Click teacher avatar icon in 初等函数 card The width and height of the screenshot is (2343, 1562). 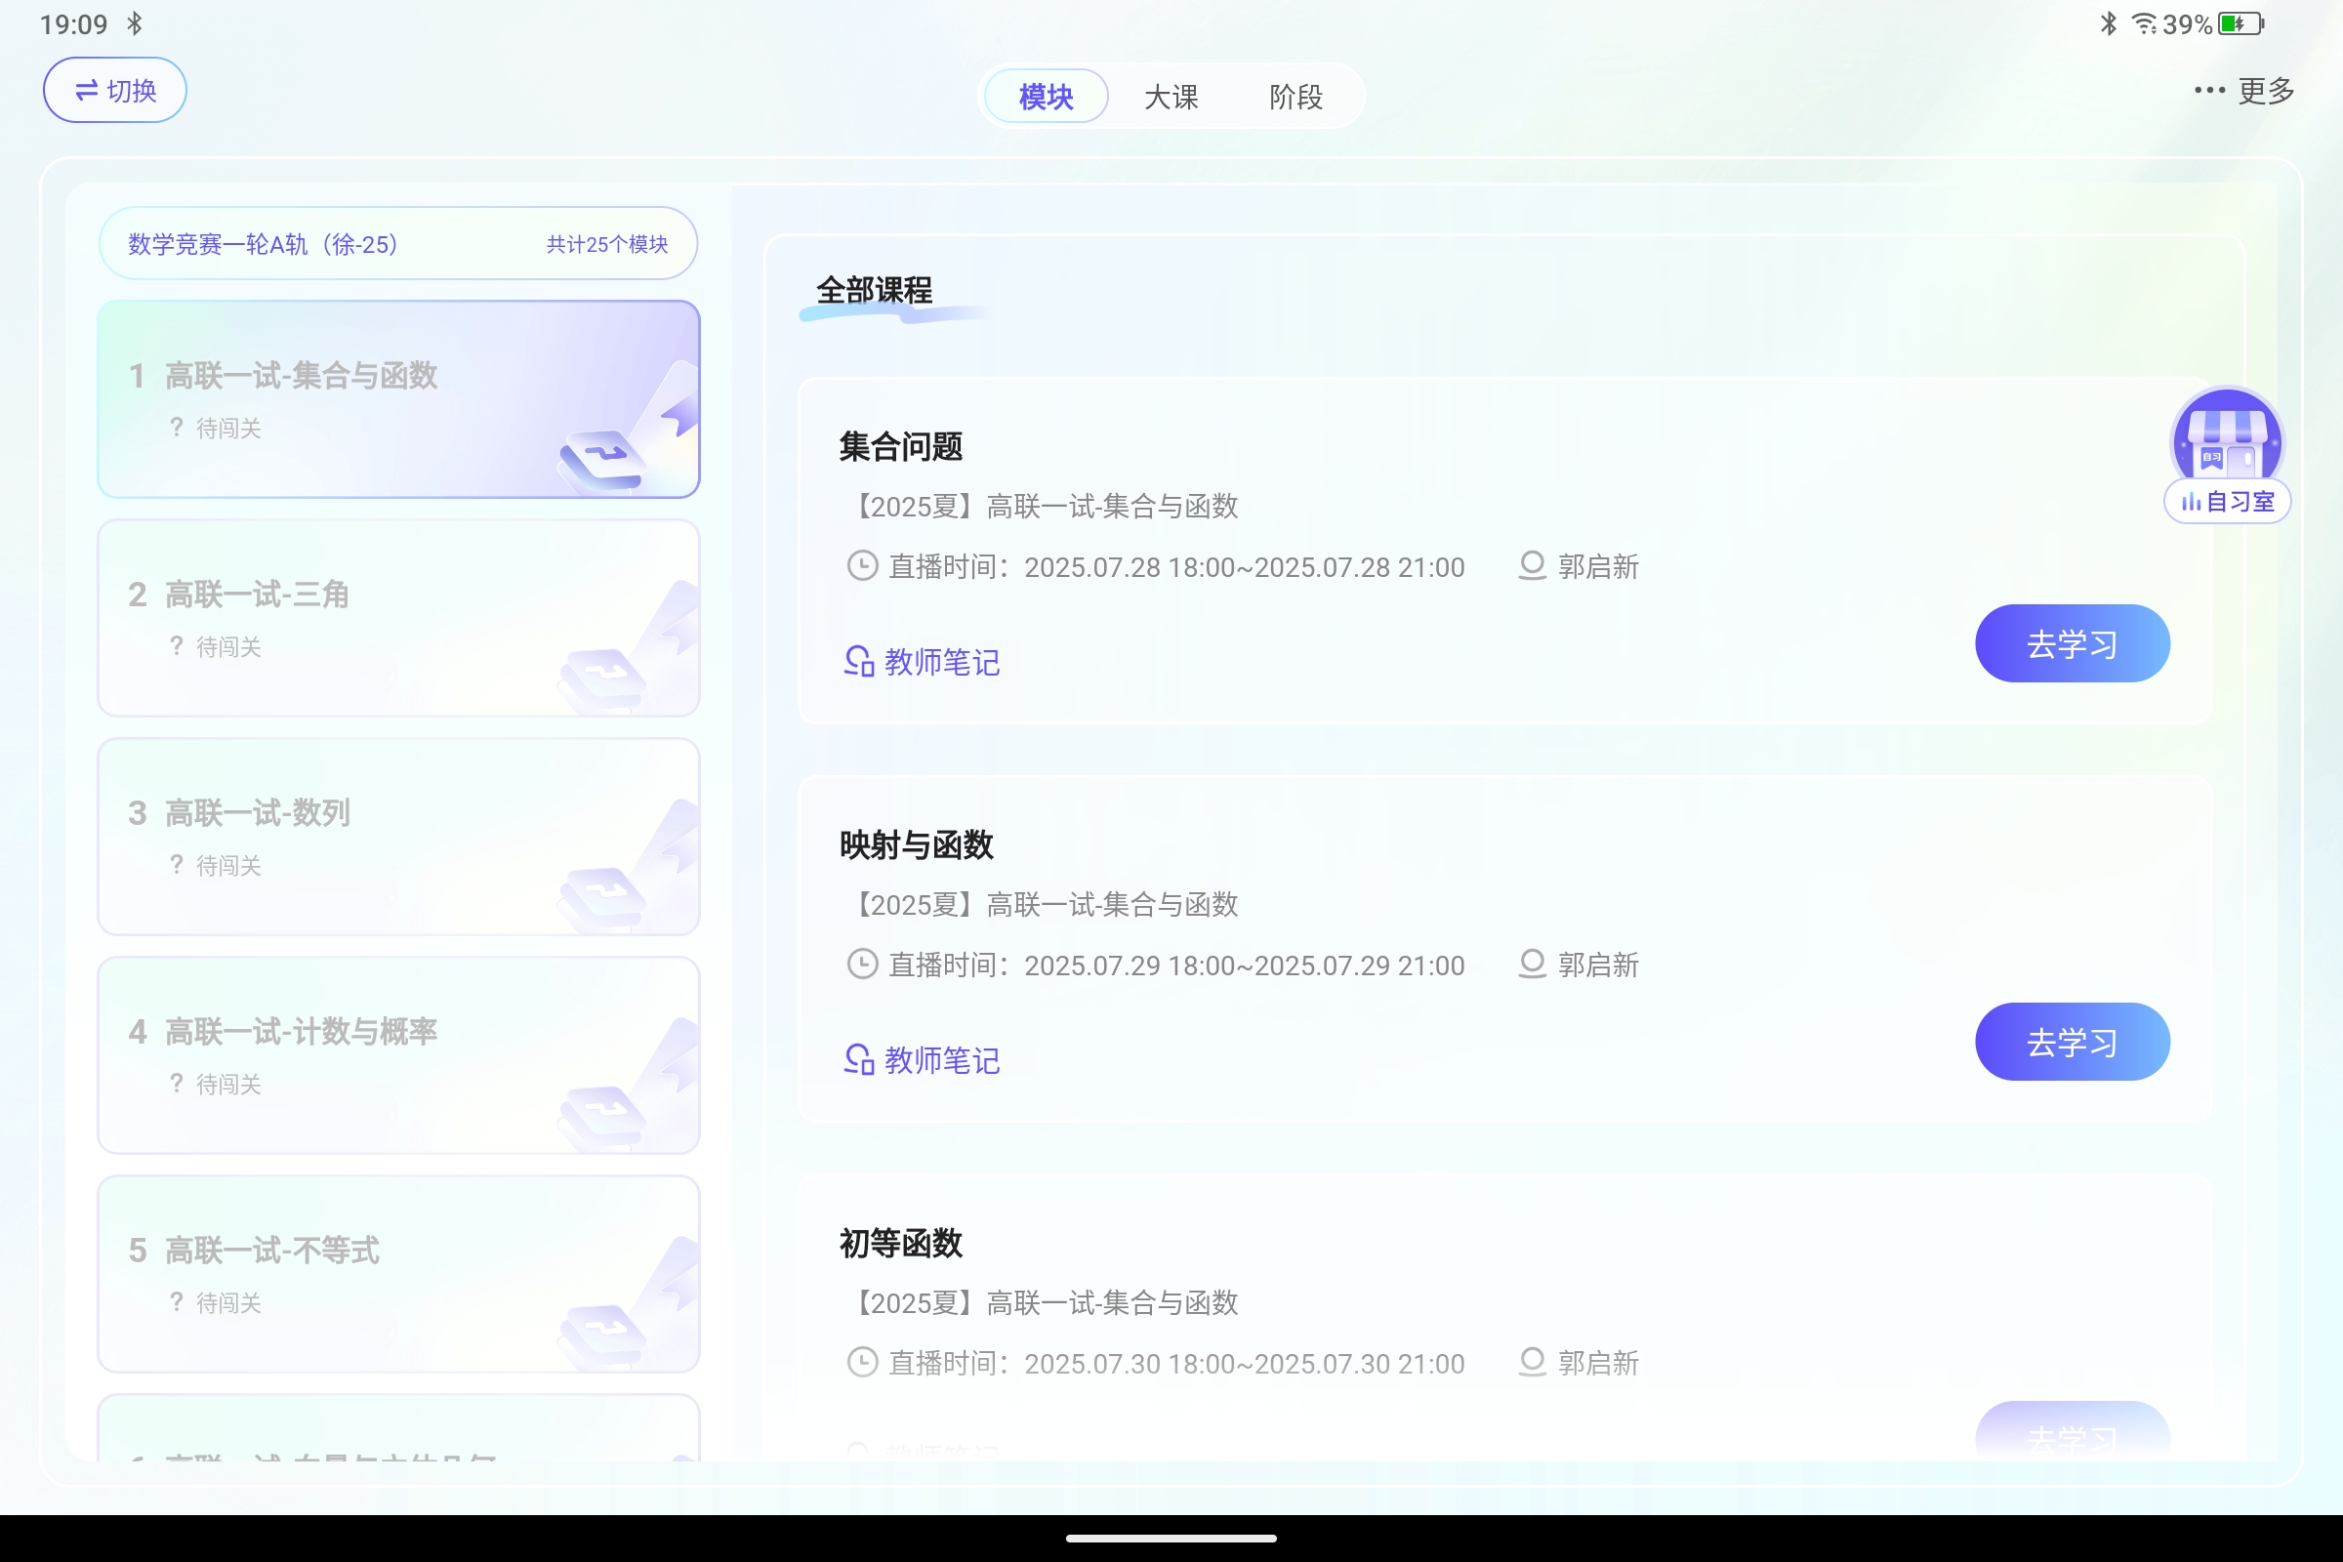1532,1362
